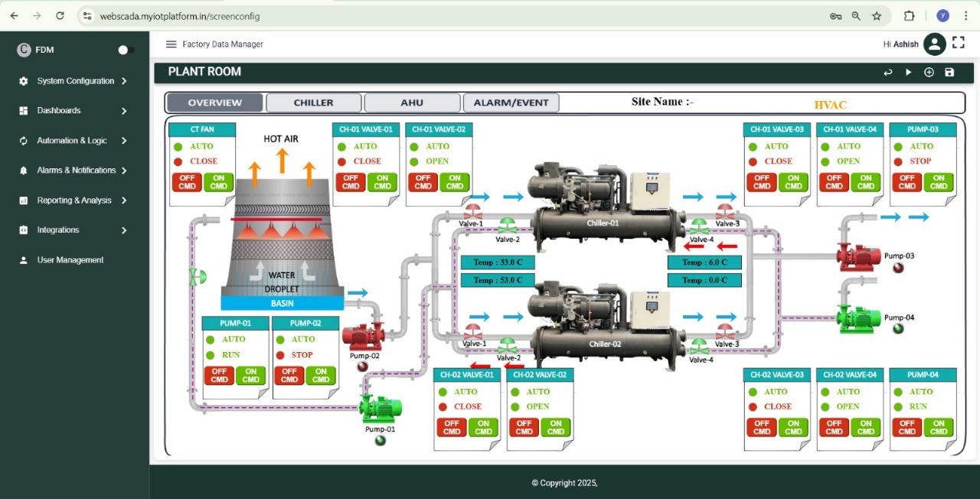Open the ALARM/EVENT tab

[511, 102]
